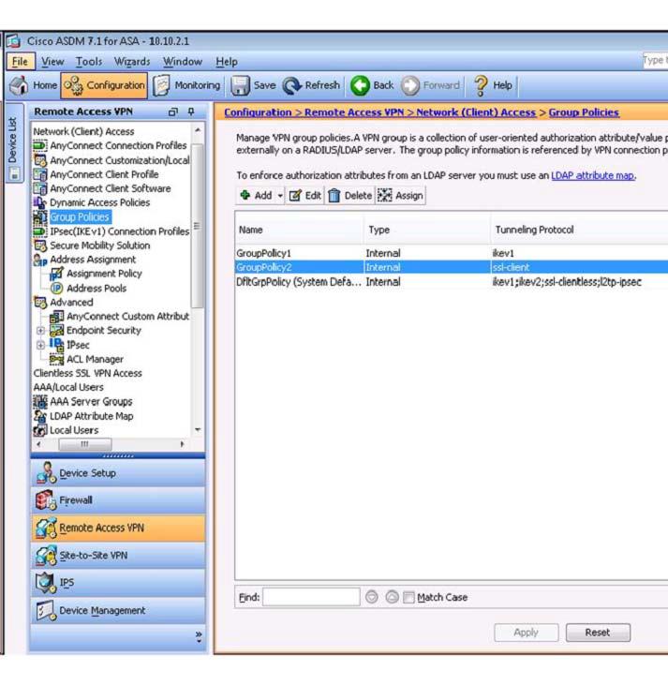668x685 pixels.
Task: Delete the selected group policy
Action: click(349, 195)
